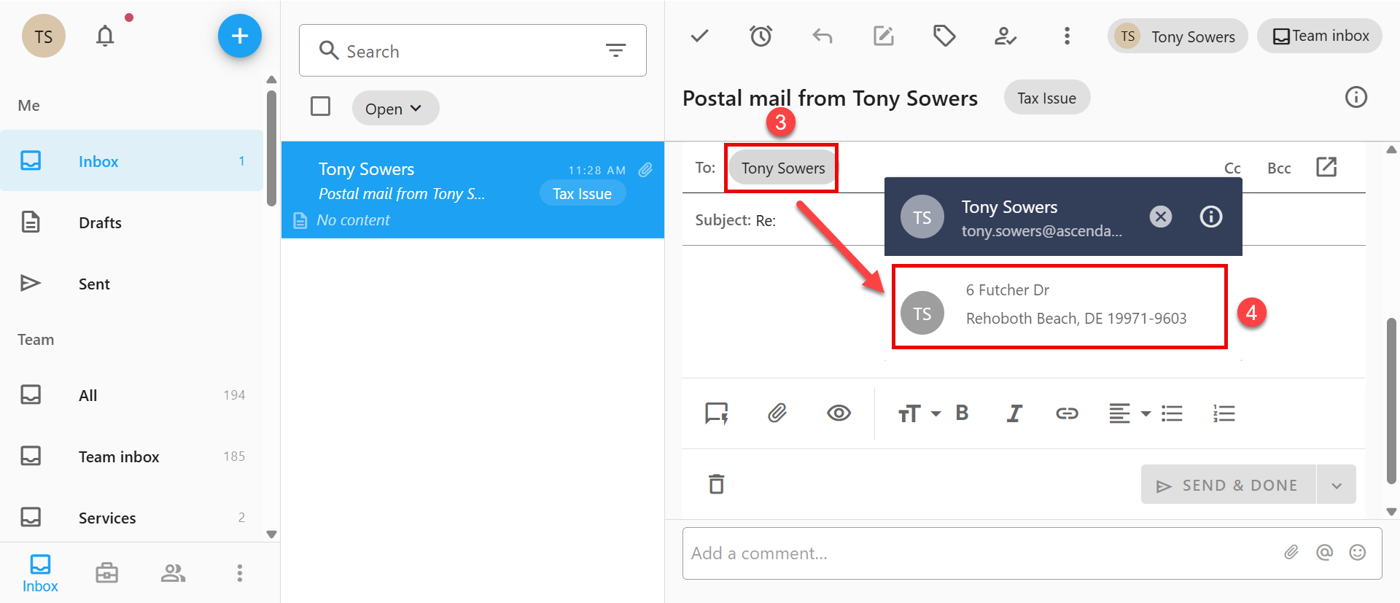Expand the Send & Done options arrow

point(1336,486)
